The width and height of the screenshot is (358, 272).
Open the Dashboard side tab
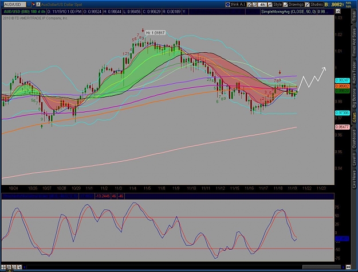pos(354,139)
